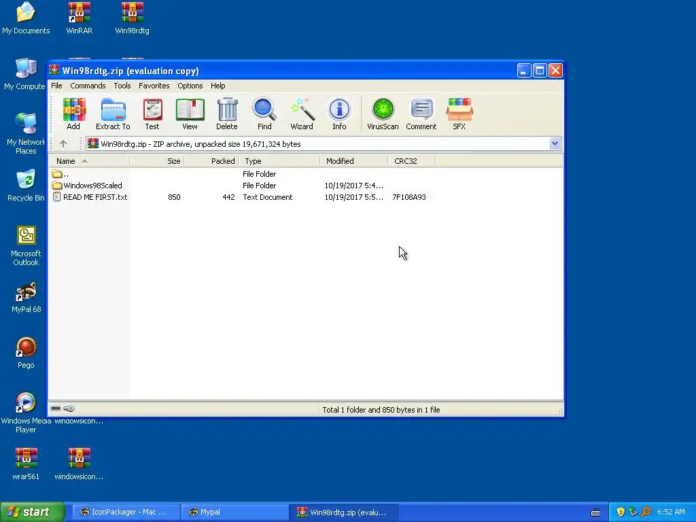Select the READ ME FIRST.txt file
The image size is (696, 522).
pyautogui.click(x=305, y=197)
